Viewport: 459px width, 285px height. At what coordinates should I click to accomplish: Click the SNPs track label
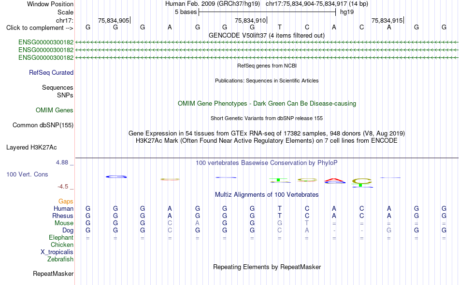65,95
